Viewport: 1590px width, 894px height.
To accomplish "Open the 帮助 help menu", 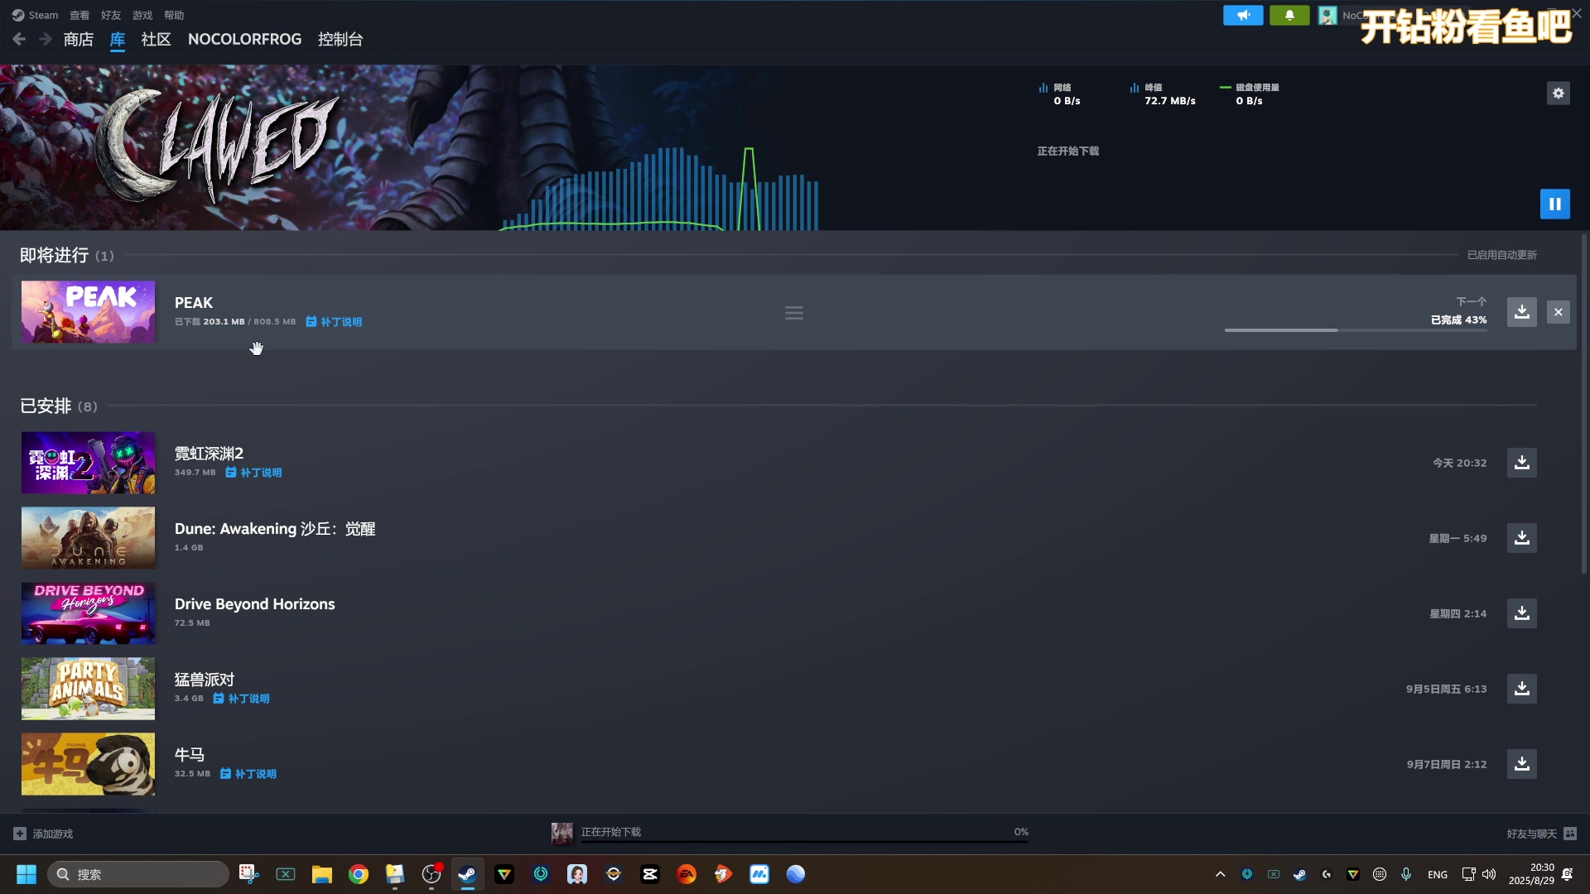I will tap(174, 15).
